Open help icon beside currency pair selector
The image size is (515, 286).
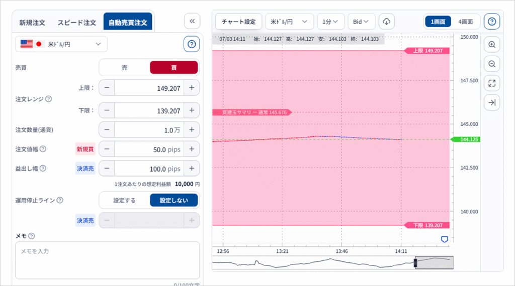[x=192, y=44]
